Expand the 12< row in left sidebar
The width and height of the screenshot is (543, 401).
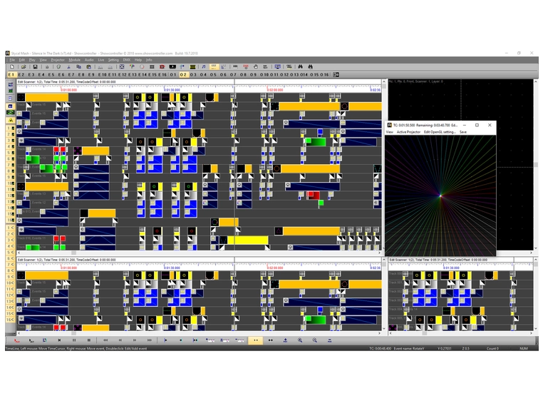point(11,295)
